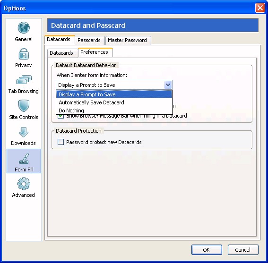This screenshot has height=263, width=268.
Task: Open the inner Datacards sub-tab
Action: [61, 53]
